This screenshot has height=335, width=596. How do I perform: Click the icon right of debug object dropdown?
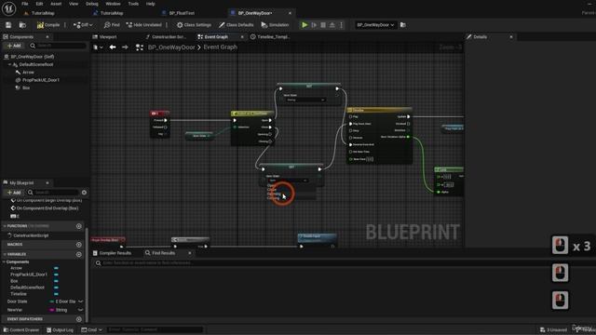(403, 25)
